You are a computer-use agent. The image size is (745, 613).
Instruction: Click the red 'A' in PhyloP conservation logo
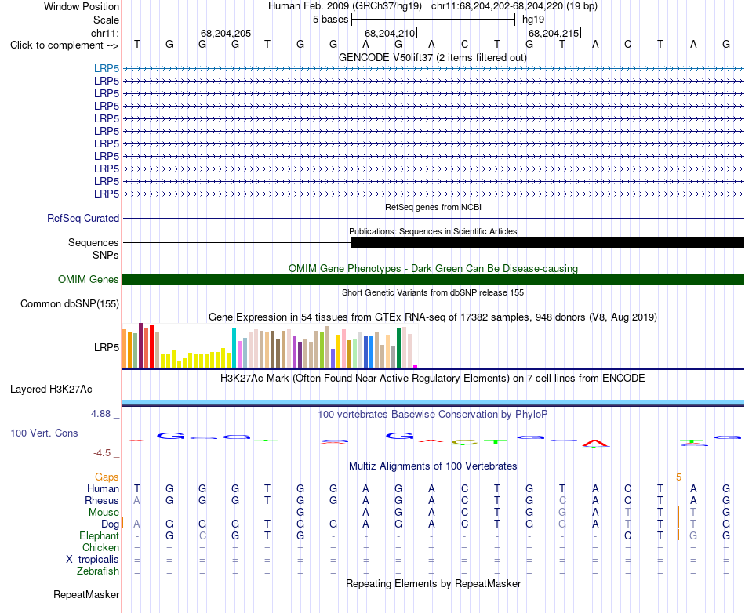(x=595, y=444)
